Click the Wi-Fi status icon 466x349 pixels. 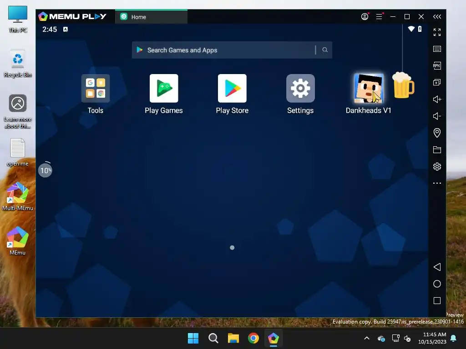[x=411, y=29]
